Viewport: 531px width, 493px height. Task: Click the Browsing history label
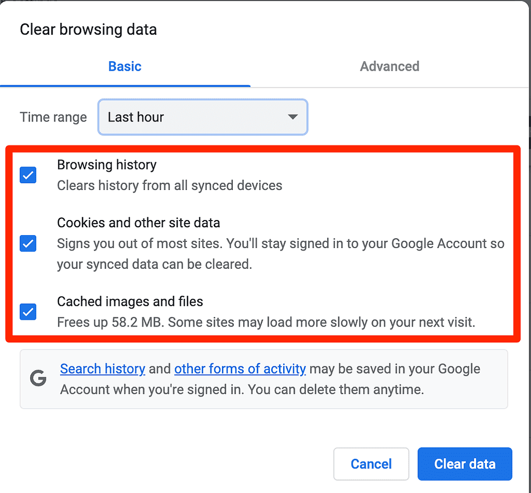tap(107, 165)
